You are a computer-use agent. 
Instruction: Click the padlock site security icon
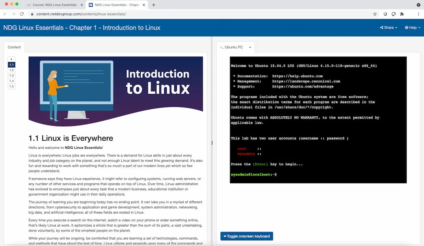32,14
